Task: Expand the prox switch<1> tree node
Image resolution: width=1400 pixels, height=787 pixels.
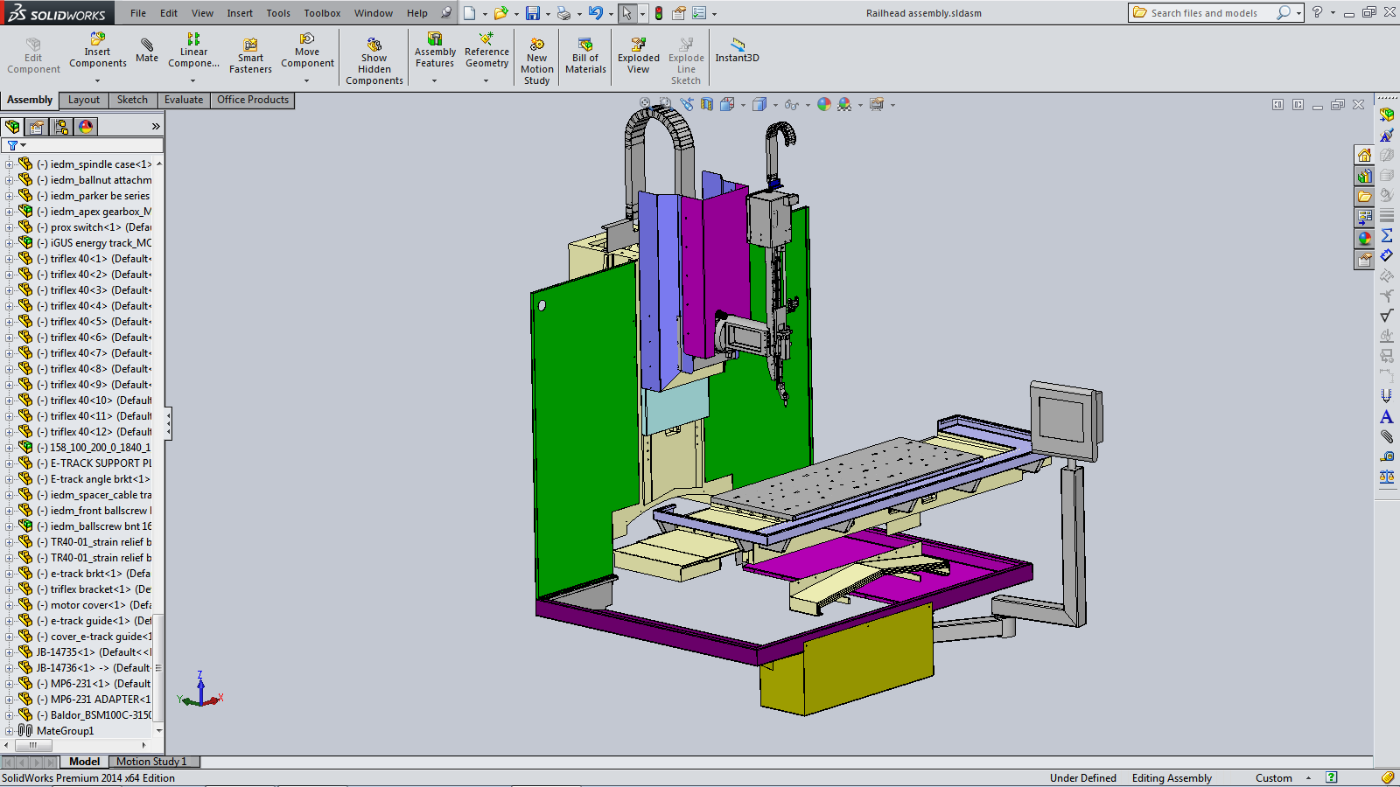Action: coord(9,227)
